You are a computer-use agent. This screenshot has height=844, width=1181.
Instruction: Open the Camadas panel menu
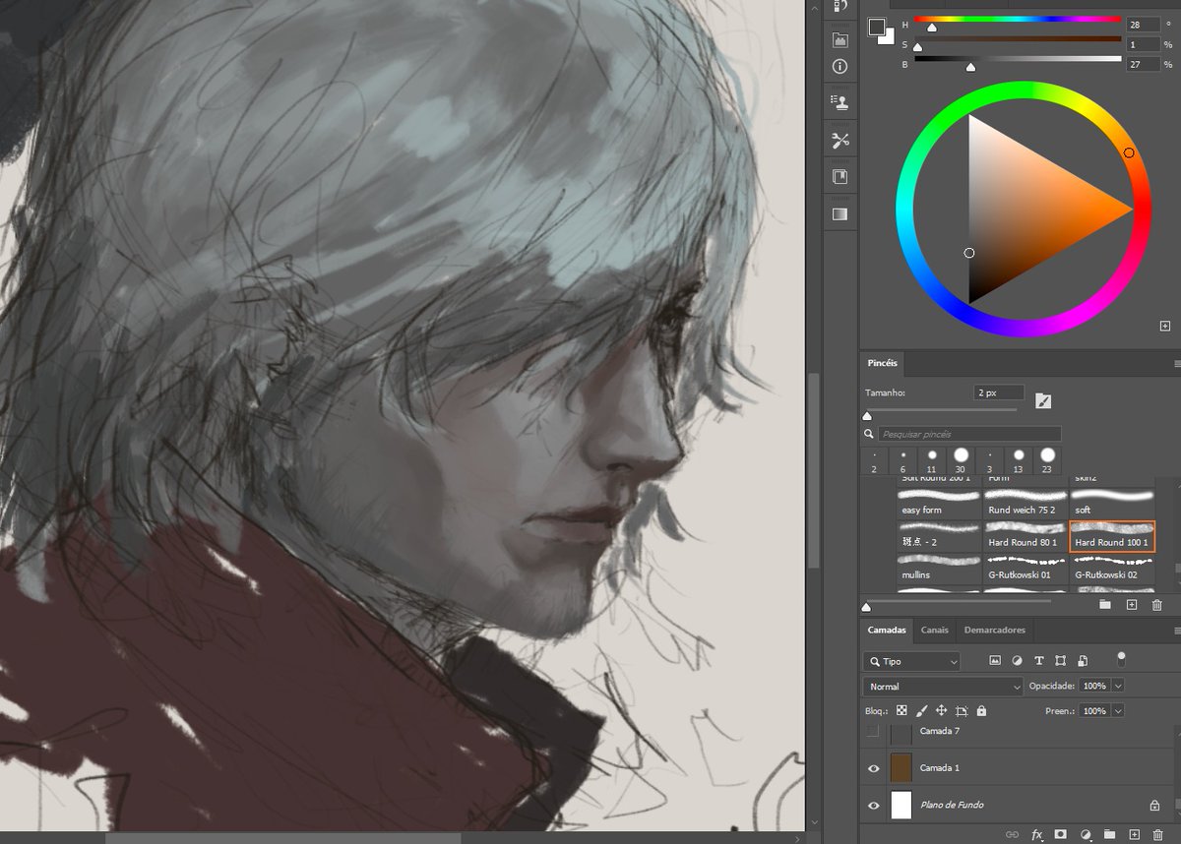tap(1177, 630)
